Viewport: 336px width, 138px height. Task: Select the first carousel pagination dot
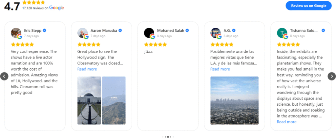(x=163, y=137)
